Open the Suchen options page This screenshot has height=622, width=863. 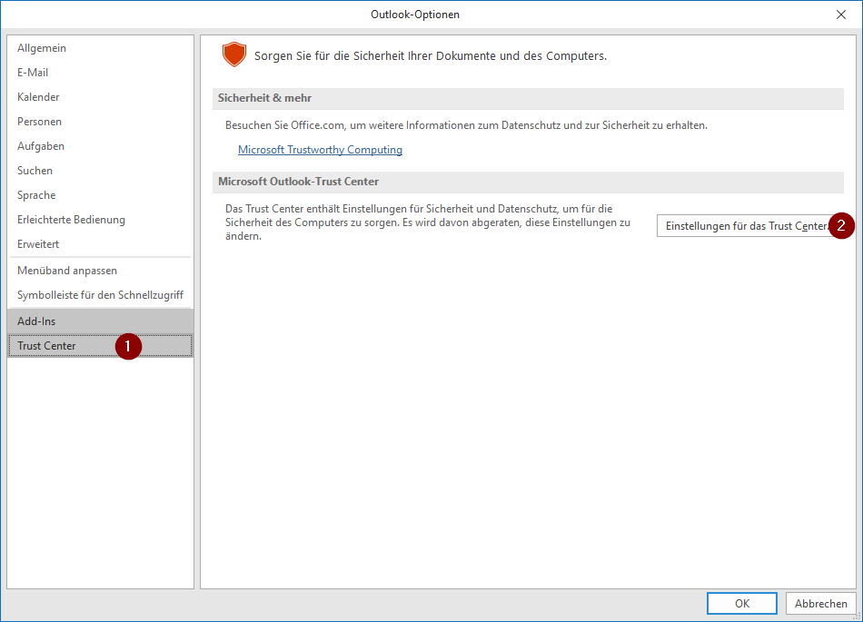tap(35, 171)
